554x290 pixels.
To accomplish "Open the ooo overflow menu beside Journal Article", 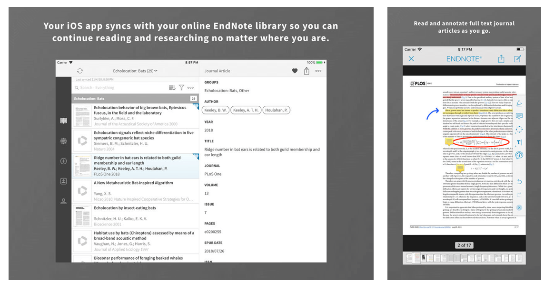I will click(x=318, y=70).
